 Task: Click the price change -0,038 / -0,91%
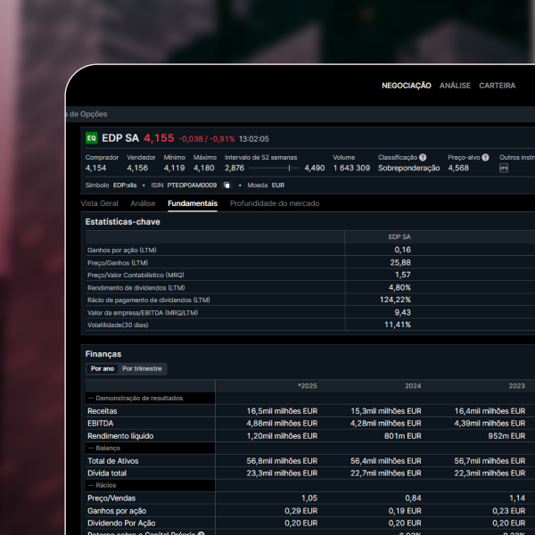point(207,139)
